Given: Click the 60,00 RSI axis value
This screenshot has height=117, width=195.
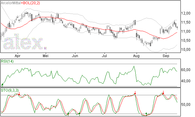Looking at the screenshot, I should (x=186, y=70).
